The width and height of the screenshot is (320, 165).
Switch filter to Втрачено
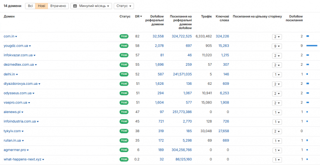(58, 6)
